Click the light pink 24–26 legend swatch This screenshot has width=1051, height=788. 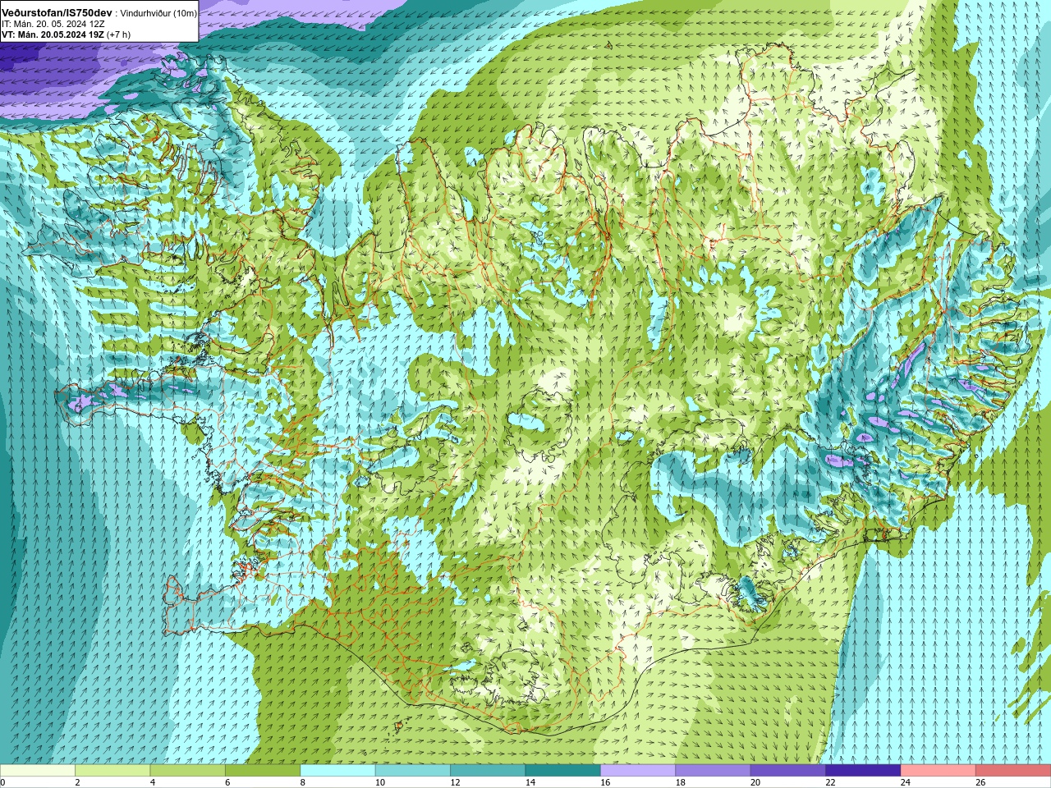point(939,771)
